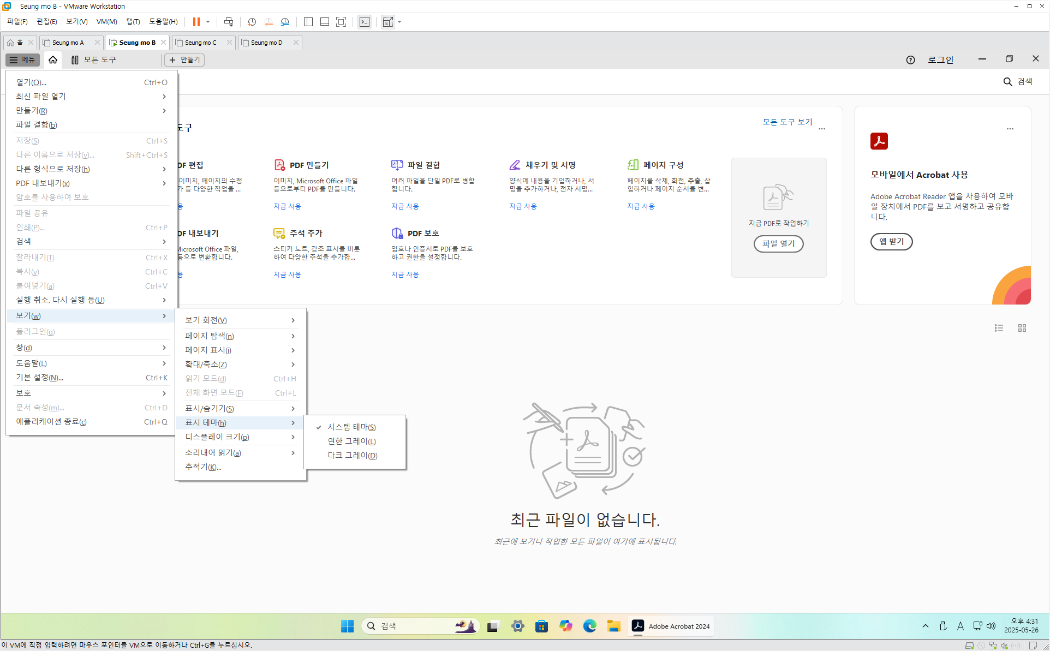1050x651 pixels.
Task: Click 기본 설정 menu entry
Action: [x=39, y=377]
